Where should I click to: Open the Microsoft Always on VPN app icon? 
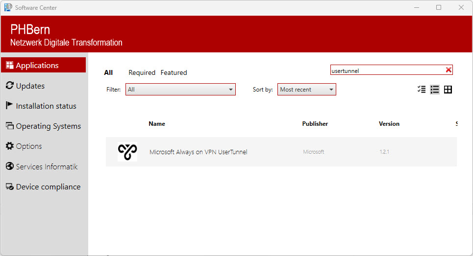click(x=127, y=152)
